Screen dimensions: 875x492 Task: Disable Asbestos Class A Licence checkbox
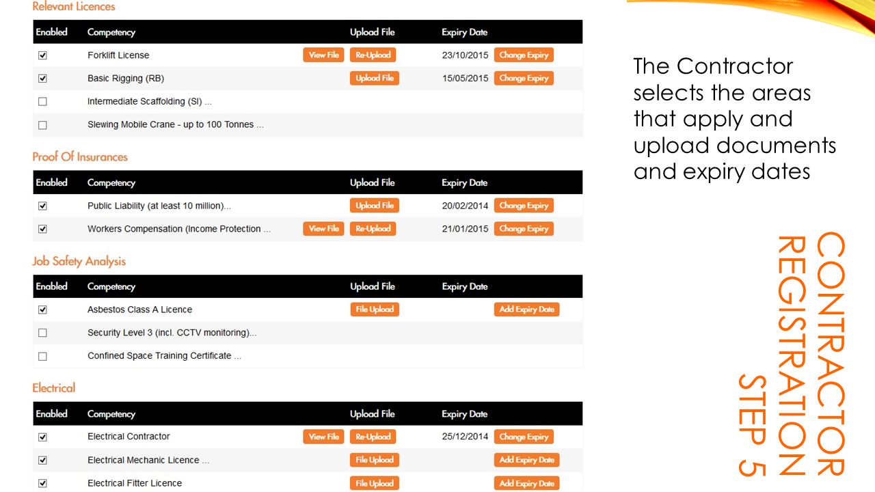coord(42,310)
